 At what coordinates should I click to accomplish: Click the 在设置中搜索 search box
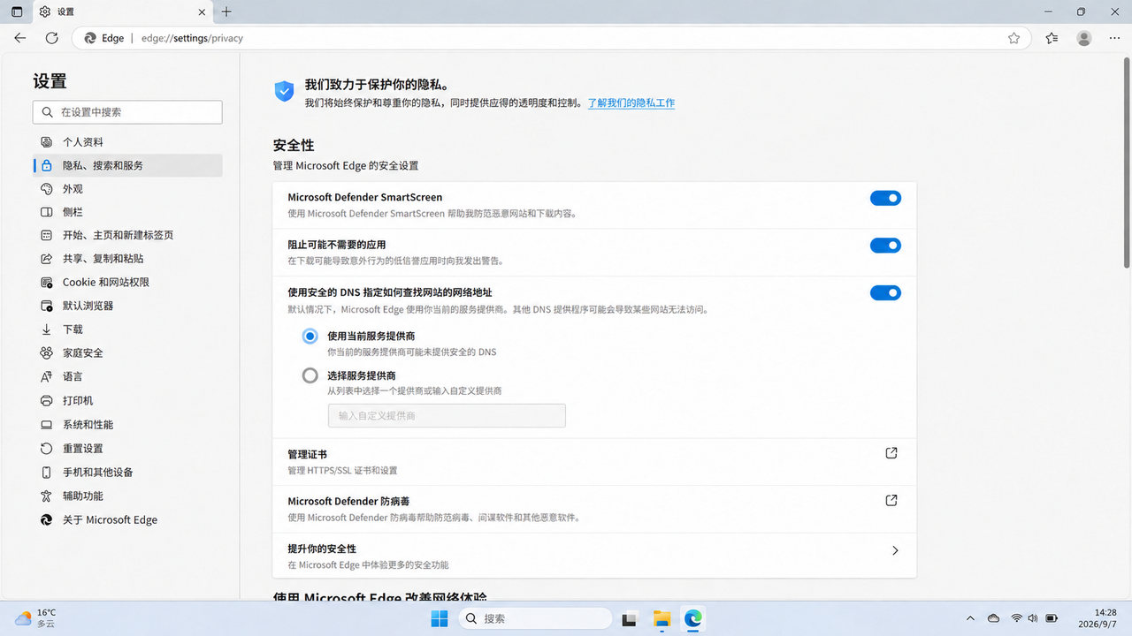click(127, 112)
